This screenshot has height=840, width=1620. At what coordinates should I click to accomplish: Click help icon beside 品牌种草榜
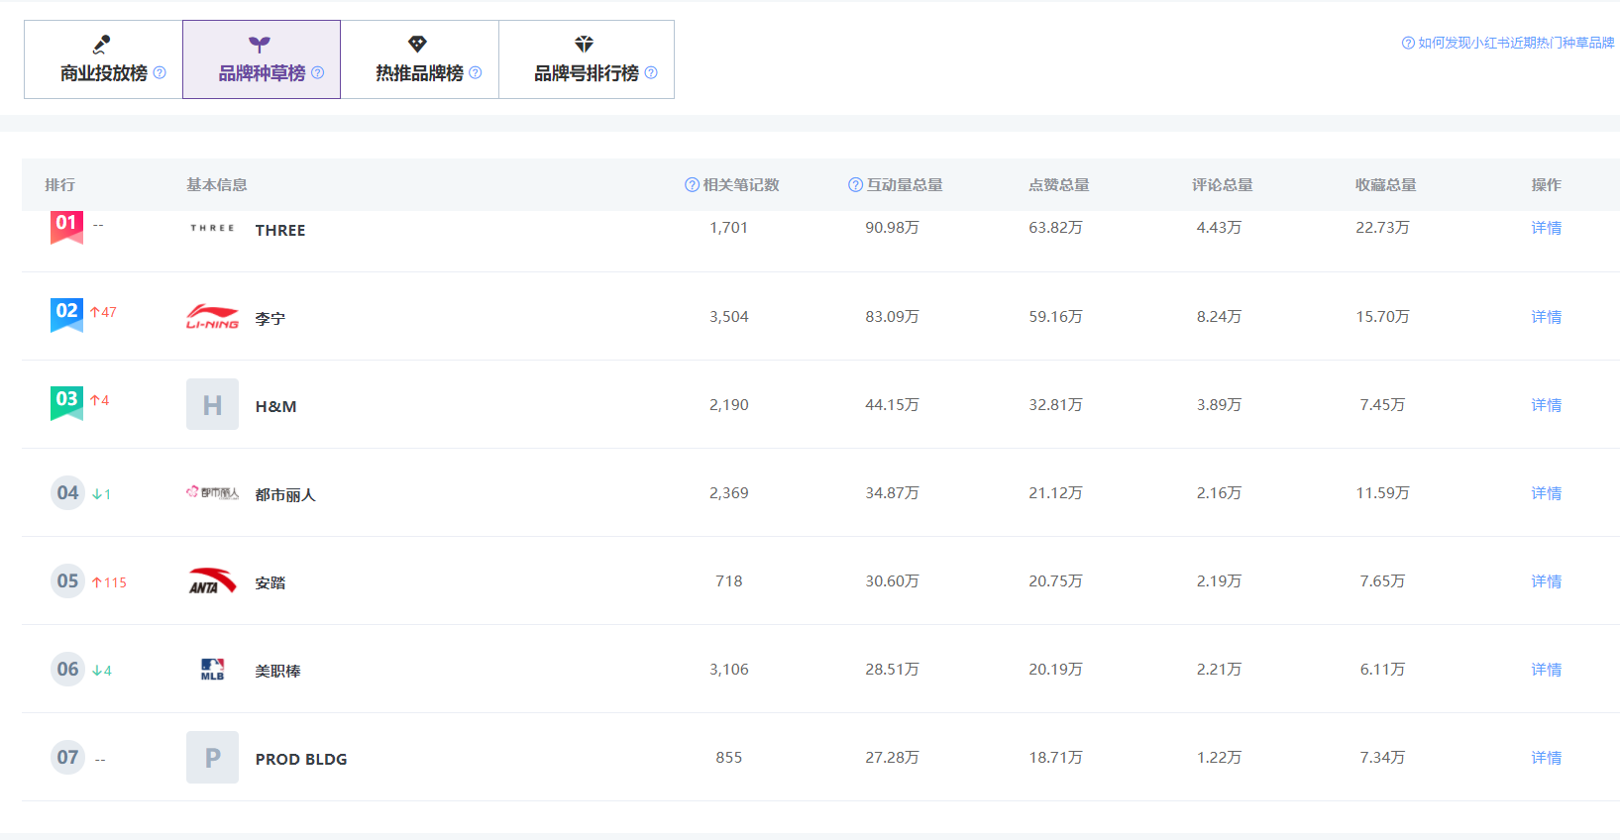[318, 73]
